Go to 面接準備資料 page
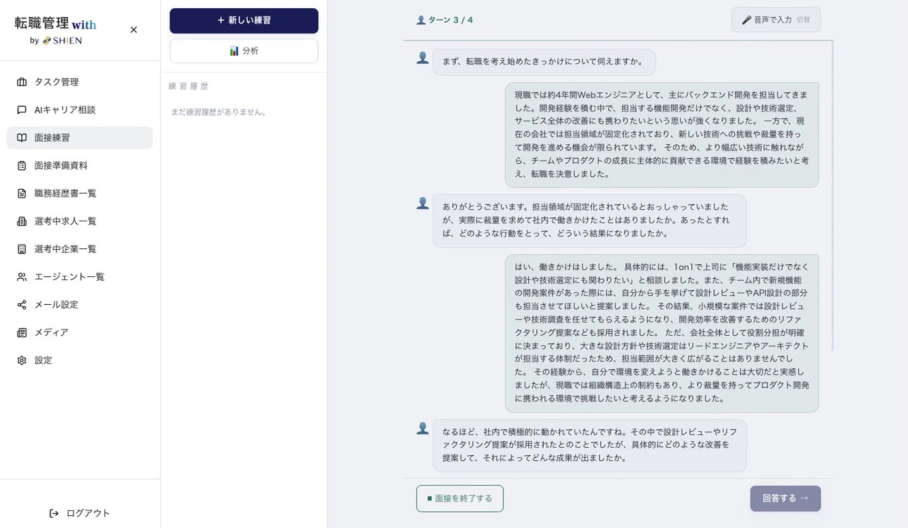This screenshot has height=528, width=908. tap(80, 166)
